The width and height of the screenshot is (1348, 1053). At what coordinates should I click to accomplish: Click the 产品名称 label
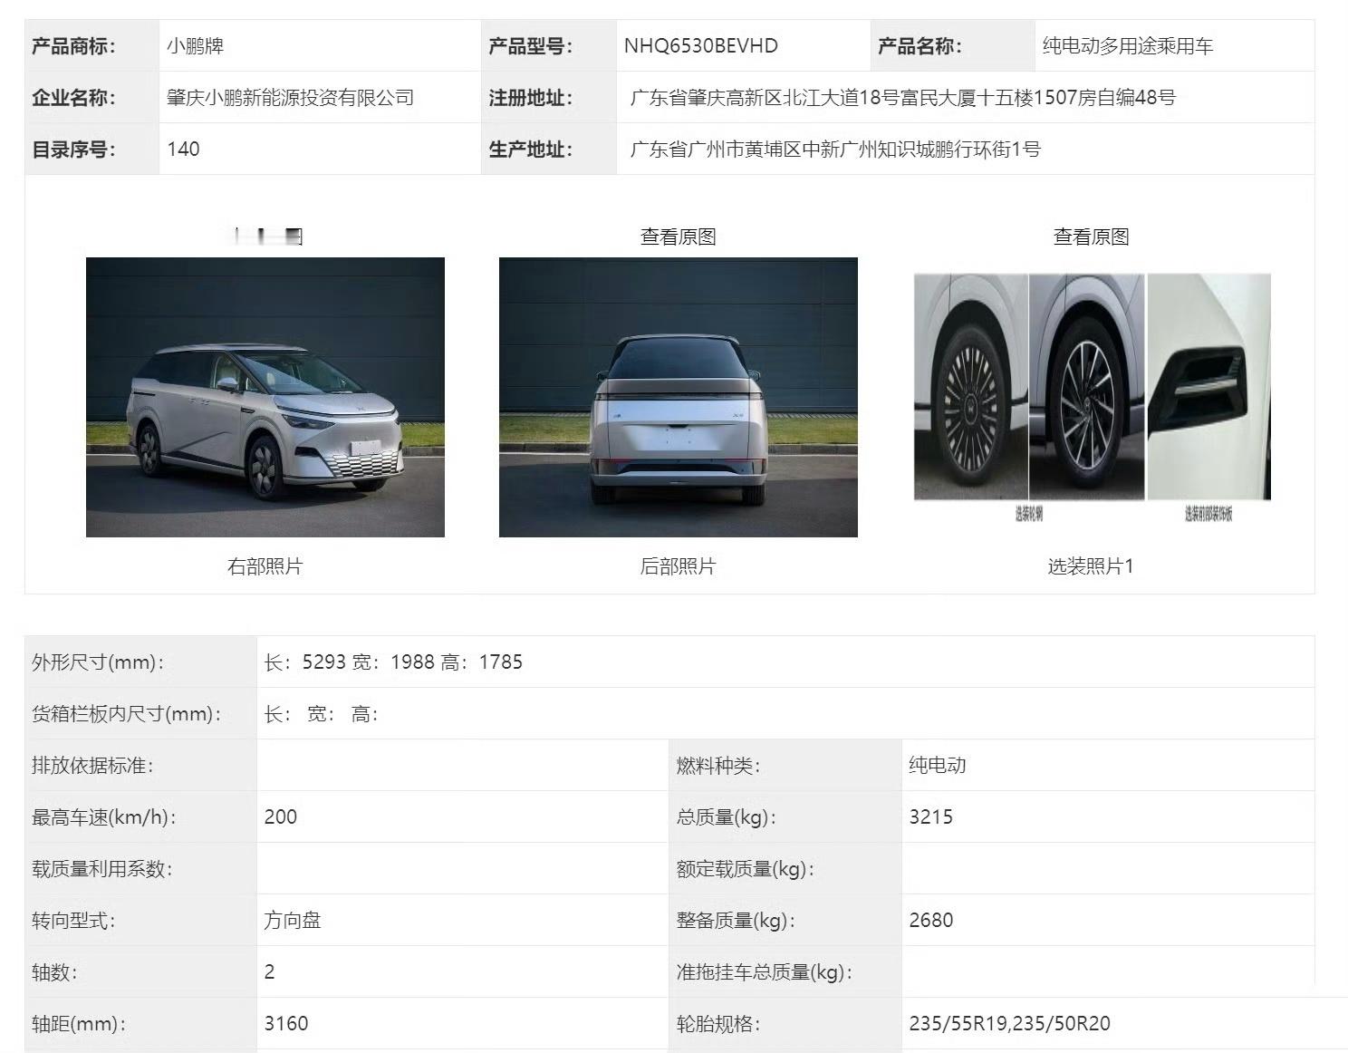[x=920, y=45]
